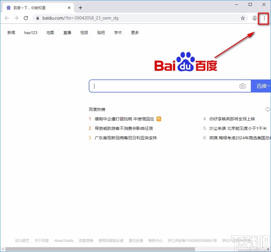Click the 百度一下 search button
Viewport: 271px width, 252px height.
click(262, 86)
